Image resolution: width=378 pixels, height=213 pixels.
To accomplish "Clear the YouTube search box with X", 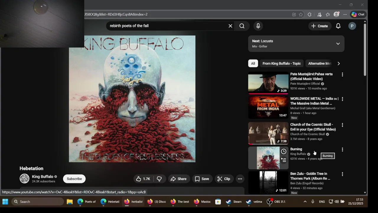I will click(x=230, y=26).
